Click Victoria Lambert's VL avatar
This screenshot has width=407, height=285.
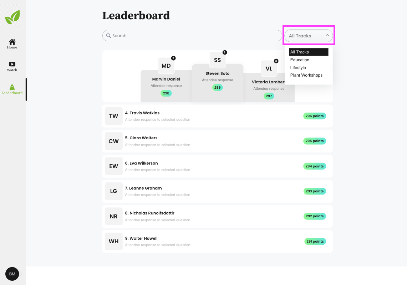coord(269,68)
